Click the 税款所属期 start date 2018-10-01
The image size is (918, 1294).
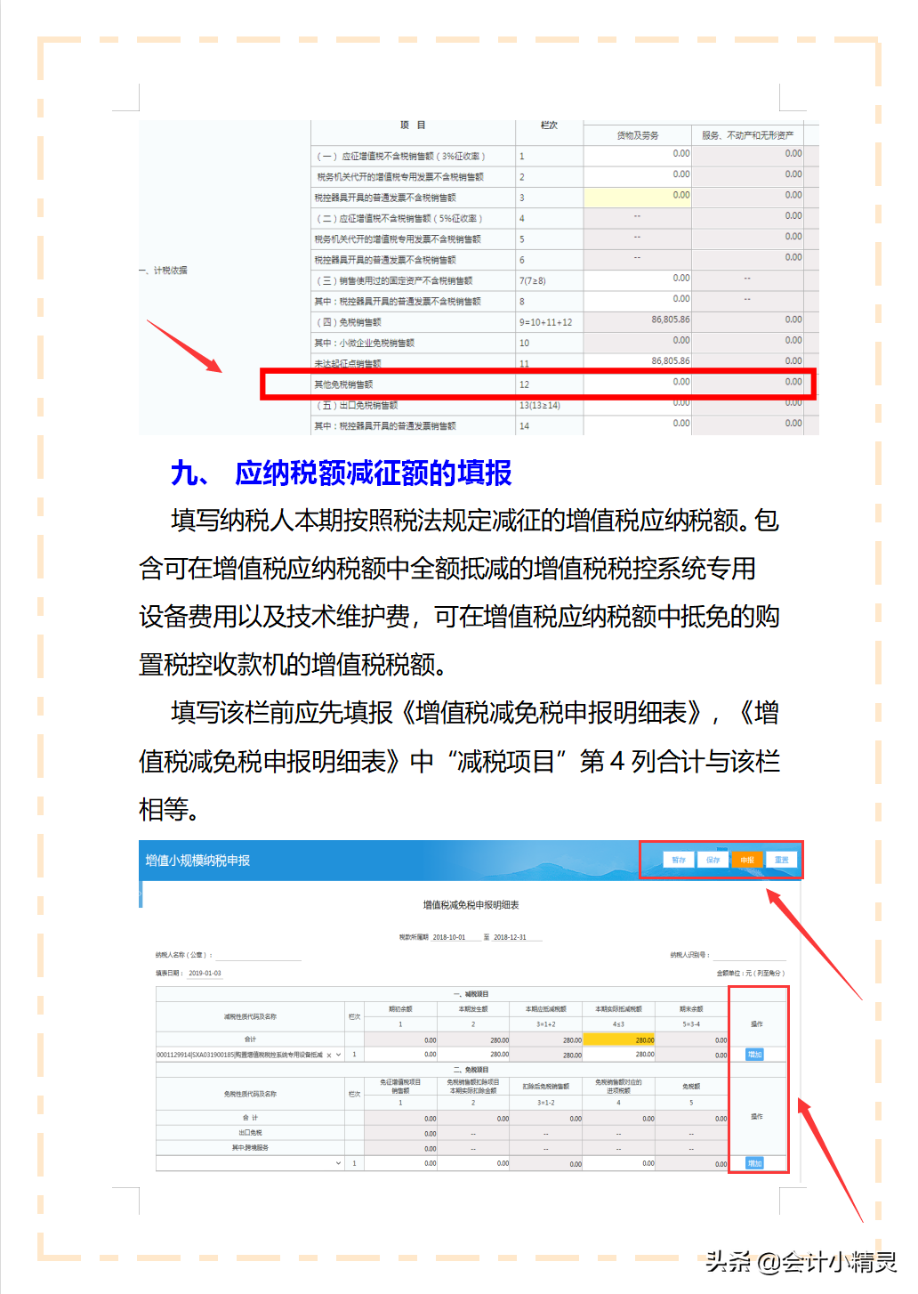click(449, 937)
